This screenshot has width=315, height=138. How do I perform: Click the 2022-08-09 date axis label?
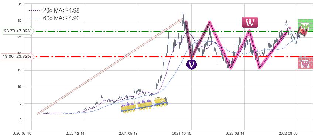click(286, 133)
